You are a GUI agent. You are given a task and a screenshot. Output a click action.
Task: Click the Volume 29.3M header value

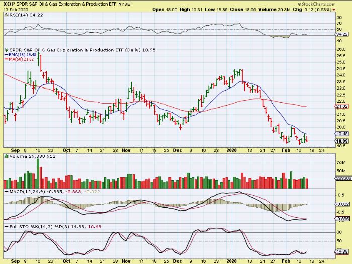(275, 10)
